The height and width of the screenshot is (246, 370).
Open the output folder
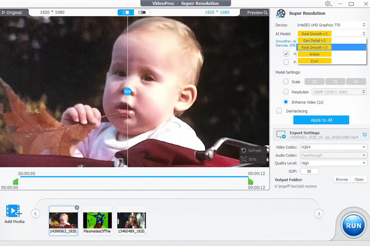[x=359, y=179]
